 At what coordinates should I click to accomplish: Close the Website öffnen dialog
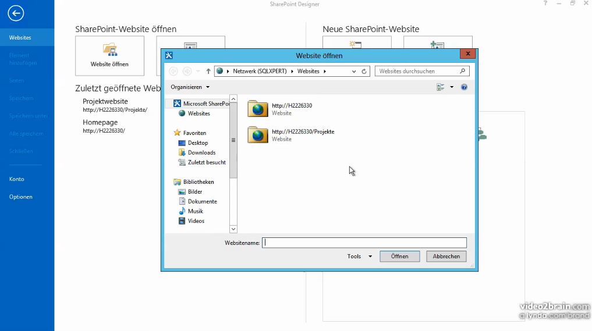[468, 54]
